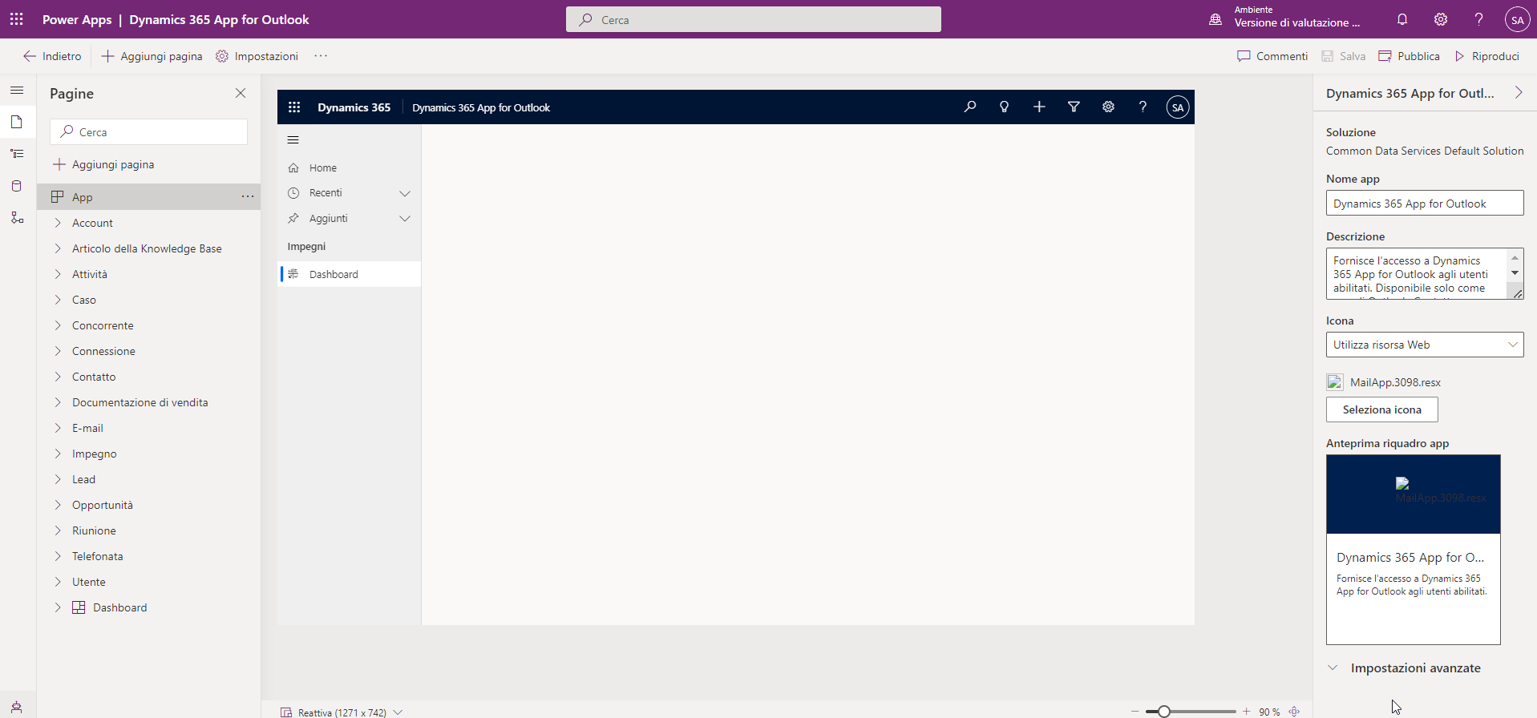Image resolution: width=1537 pixels, height=718 pixels.
Task: Select the Lead page
Action: (x=83, y=479)
